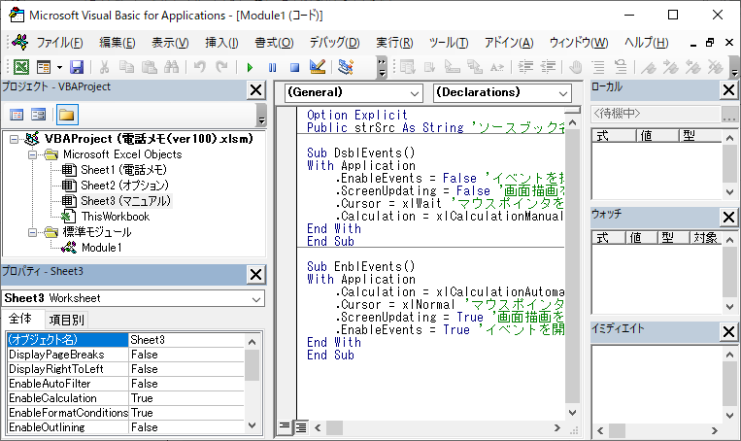Viewport: 741px width, 441px height.
Task: Select Sheet2 (オプション) in project tree
Action: coord(124,186)
